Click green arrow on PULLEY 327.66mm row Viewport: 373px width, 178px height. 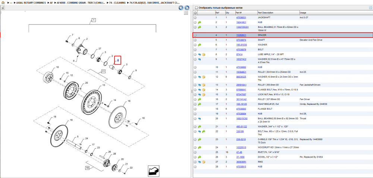(200, 99)
